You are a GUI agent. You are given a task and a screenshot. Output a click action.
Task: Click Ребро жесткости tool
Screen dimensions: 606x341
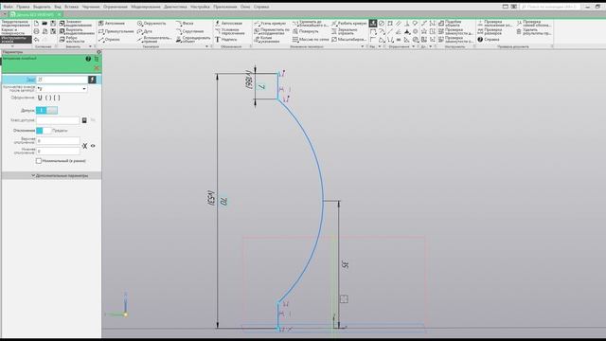[x=72, y=40]
